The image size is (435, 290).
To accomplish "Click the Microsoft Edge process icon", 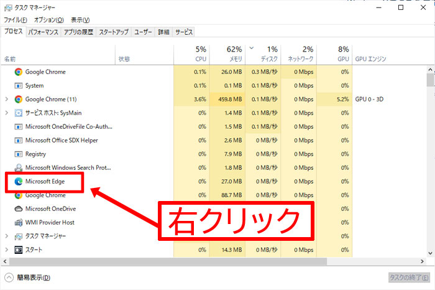I will pyautogui.click(x=18, y=181).
